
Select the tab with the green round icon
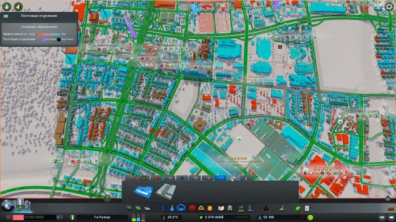(x=144, y=178)
